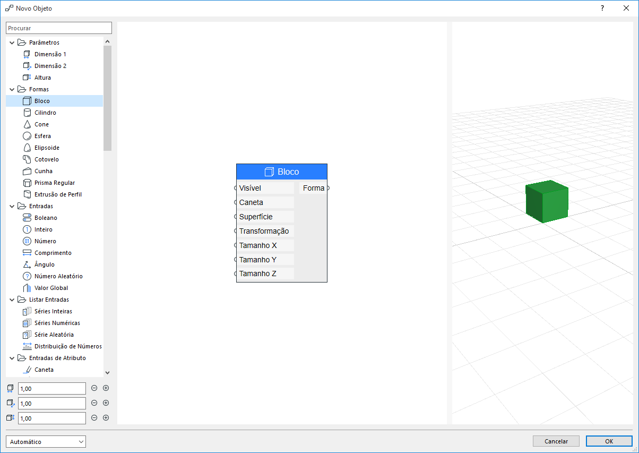Viewport: 639px width, 453px height.
Task: Click the Superfície input on the Bloco node
Action: click(x=265, y=217)
